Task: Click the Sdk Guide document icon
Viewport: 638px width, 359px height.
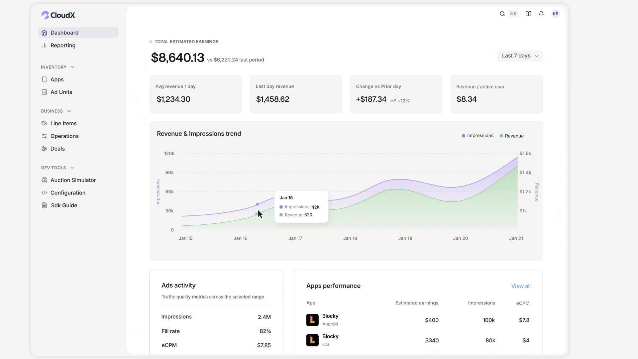Action: pyautogui.click(x=44, y=205)
